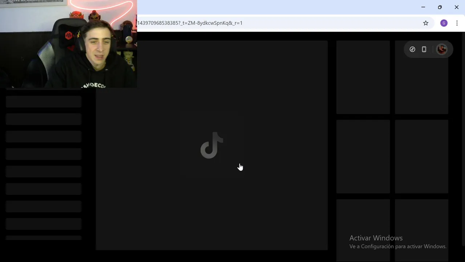Minimize the Chrome window
465x262 pixels.
pyautogui.click(x=423, y=7)
